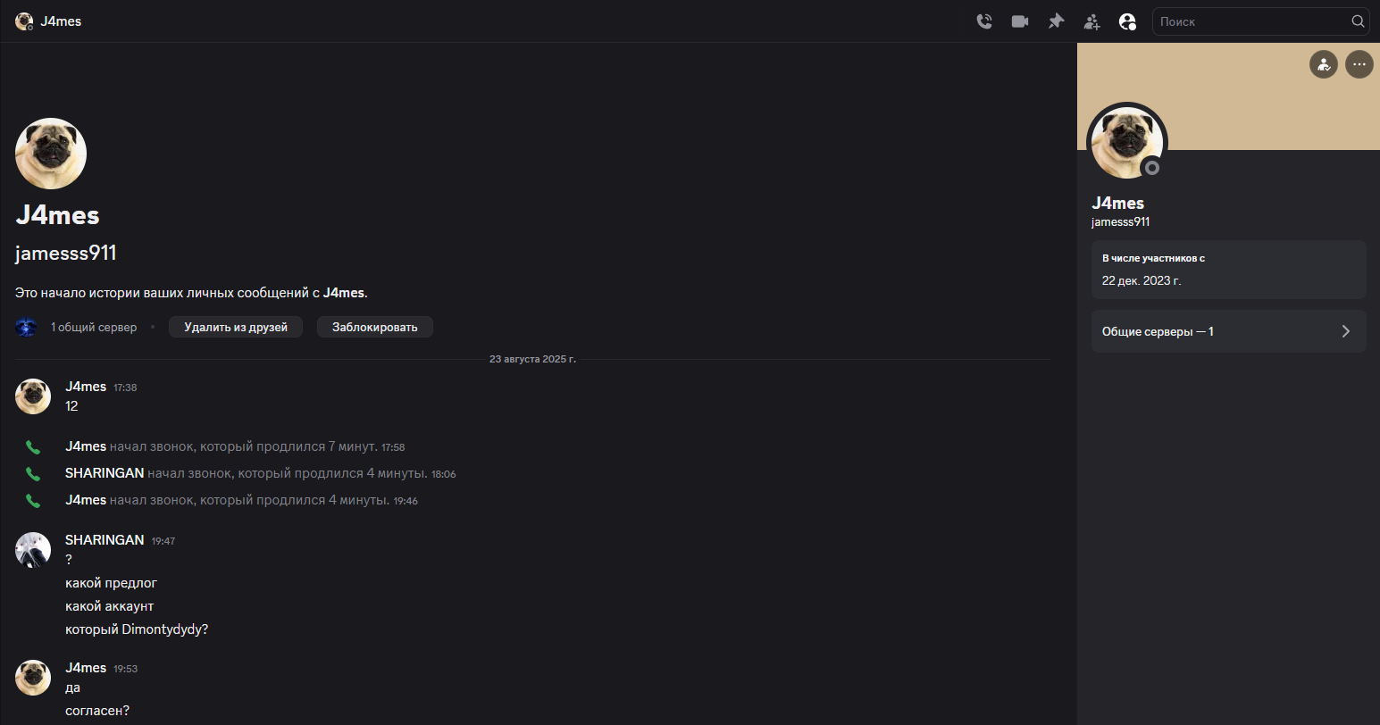Click SHARINGAN's avatar next to the 19:47 message
The image size is (1380, 725).
(x=33, y=550)
